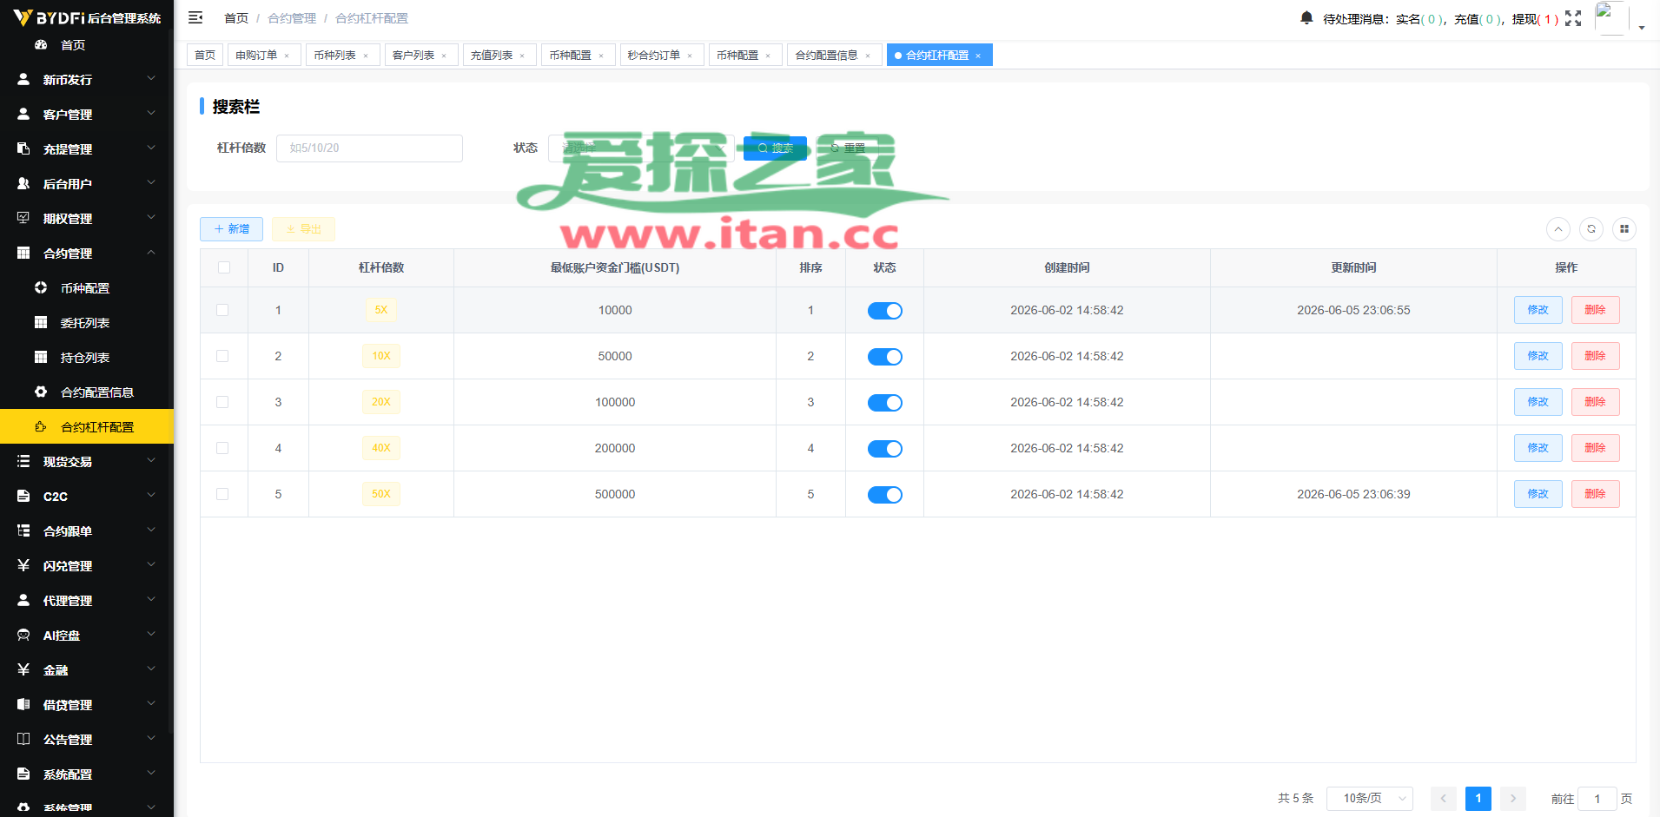
Task: Click the next page arrow
Action: pos(1513,799)
